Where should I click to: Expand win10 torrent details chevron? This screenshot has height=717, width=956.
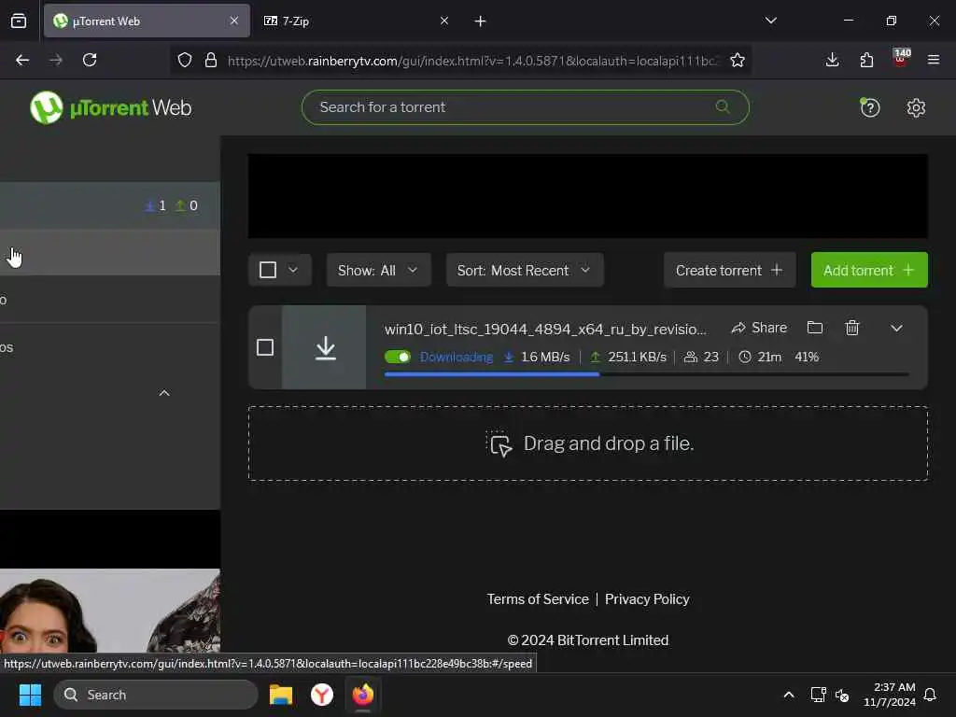coord(896,328)
